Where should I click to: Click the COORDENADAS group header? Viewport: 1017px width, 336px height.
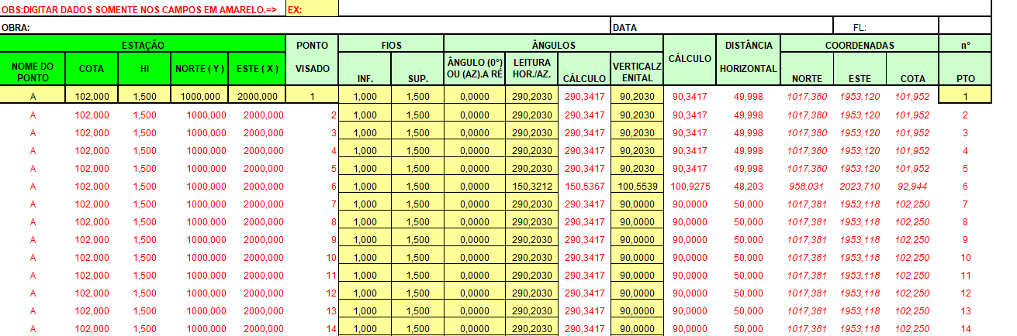point(859,45)
